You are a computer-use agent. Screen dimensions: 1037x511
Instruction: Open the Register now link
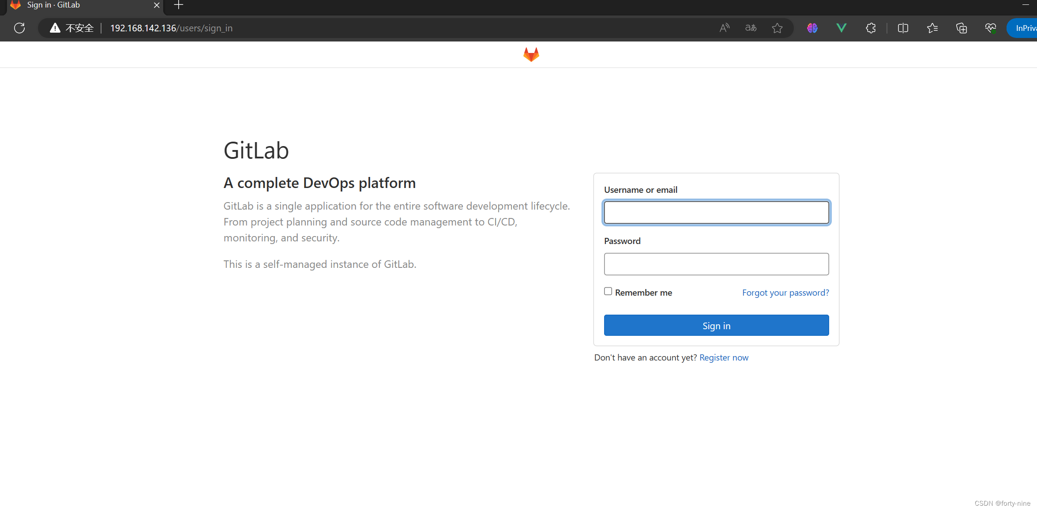pos(724,357)
